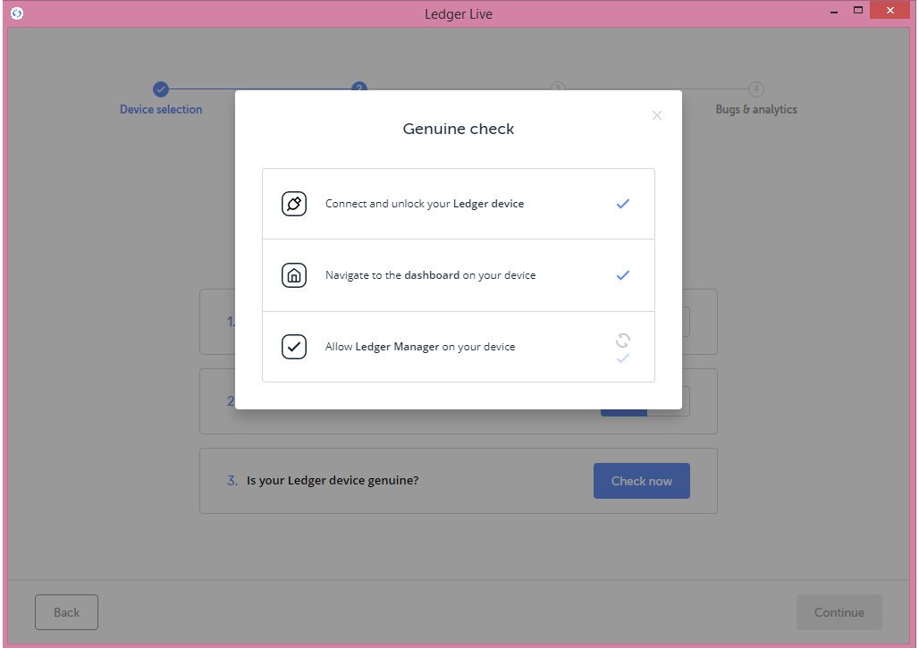The image size is (919, 648).
Task: Click the loading spinner for Ledger Manager
Action: 622,341
